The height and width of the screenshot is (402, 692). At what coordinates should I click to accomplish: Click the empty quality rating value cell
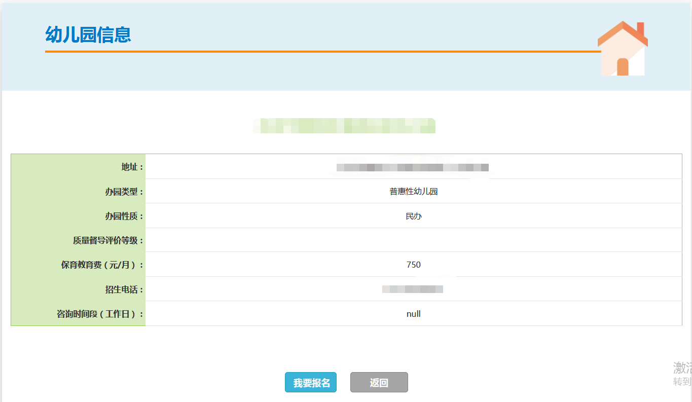pyautogui.click(x=413, y=240)
